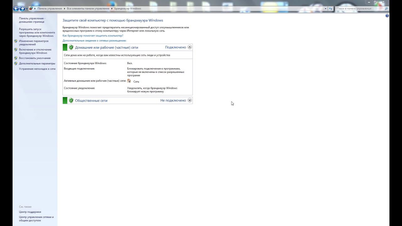Image resolution: width=402 pixels, height=226 pixels.
Task: Open 'Устранение неполадок в сети' link
Action: coord(37,69)
